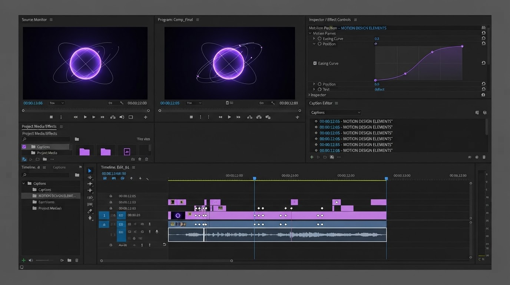Click trash icon in lower-left Timeline panel

point(77,261)
